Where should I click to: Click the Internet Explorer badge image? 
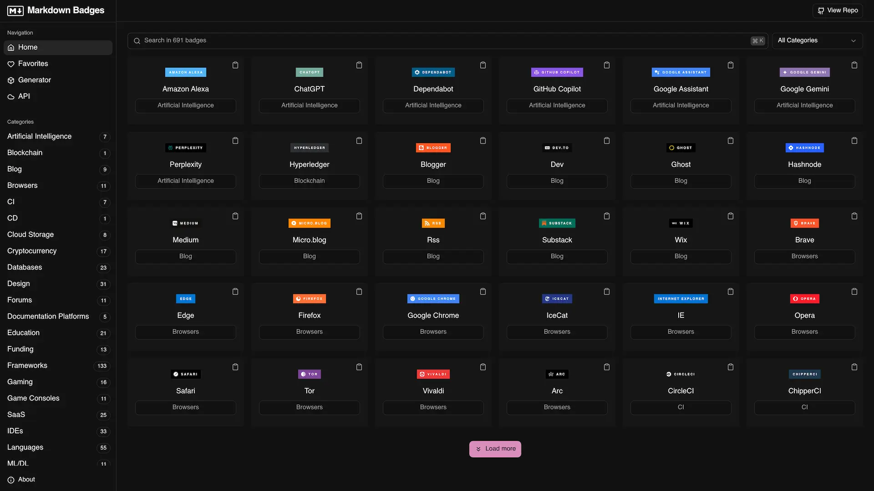click(x=681, y=299)
